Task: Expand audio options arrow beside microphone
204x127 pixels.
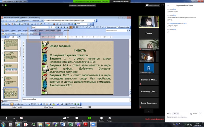Action: (x=14, y=118)
